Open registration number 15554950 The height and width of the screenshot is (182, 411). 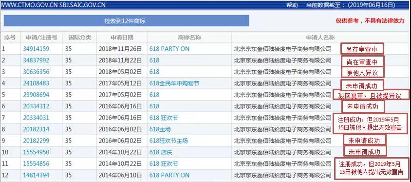point(36,152)
